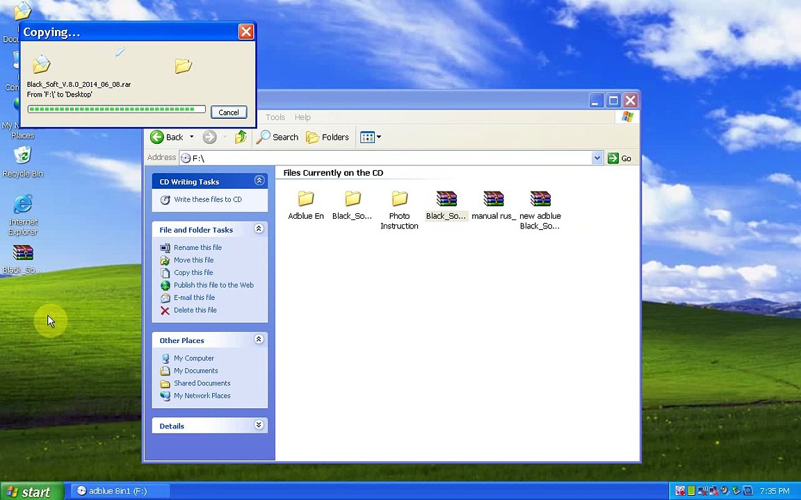Go up one folder level
This screenshot has width=801, height=500.
241,137
